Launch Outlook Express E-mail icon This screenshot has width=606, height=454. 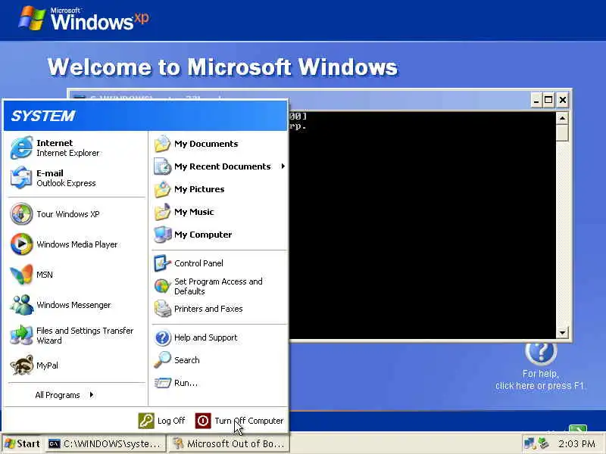(x=21, y=178)
